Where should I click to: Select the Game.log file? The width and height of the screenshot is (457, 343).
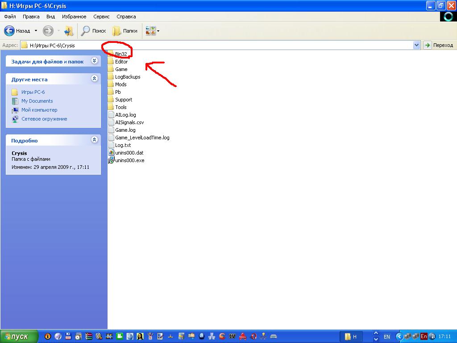pyautogui.click(x=122, y=130)
